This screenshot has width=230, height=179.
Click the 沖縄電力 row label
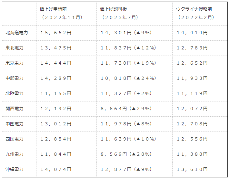[x=15, y=169]
